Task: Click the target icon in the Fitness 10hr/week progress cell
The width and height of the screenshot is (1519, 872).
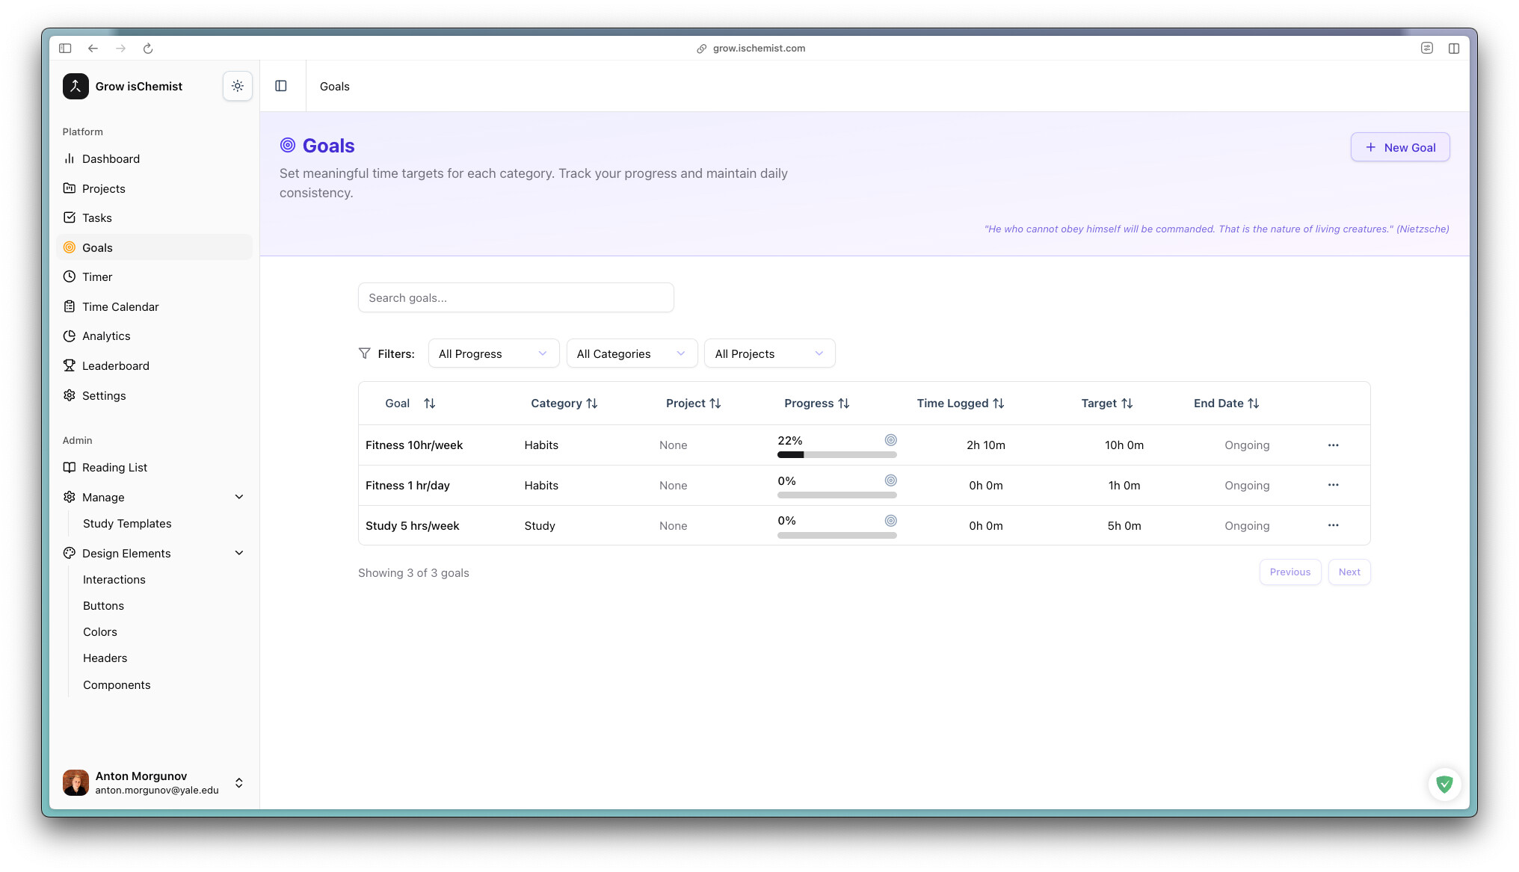Action: (x=890, y=440)
